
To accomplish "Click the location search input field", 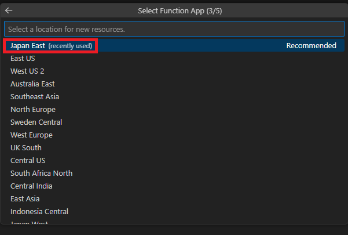I will tap(174, 28).
